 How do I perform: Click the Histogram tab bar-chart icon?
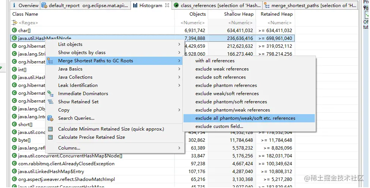(135, 5)
